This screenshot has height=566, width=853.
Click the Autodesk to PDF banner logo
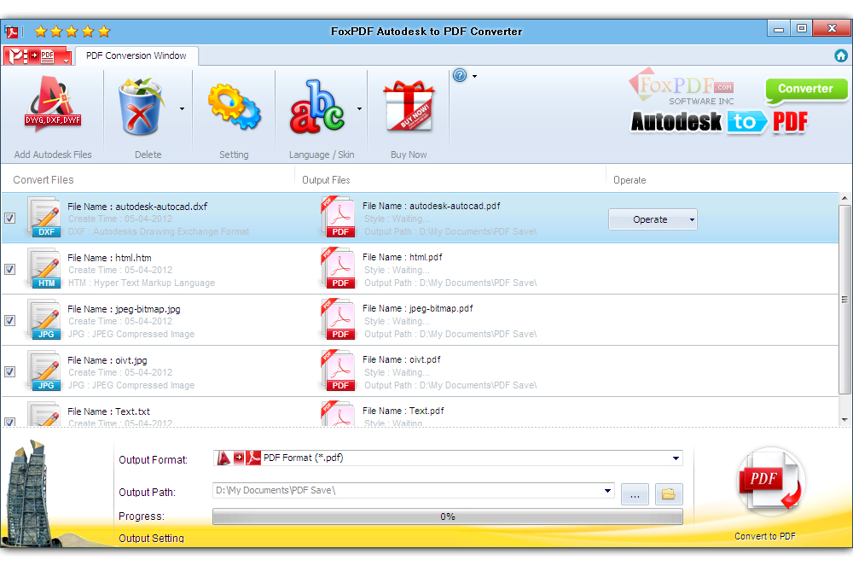pyautogui.click(x=719, y=122)
